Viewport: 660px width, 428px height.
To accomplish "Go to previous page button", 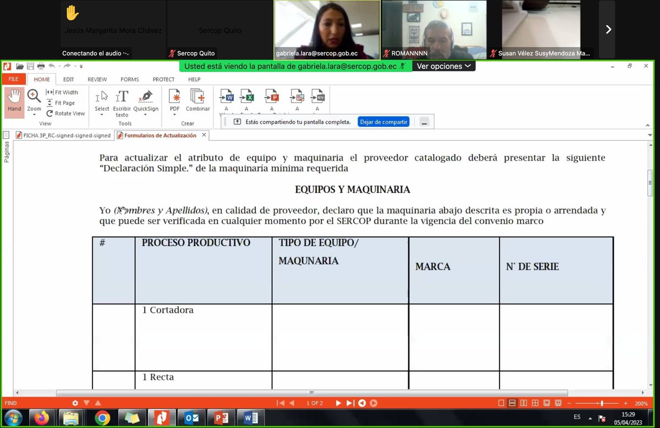I will coord(292,403).
